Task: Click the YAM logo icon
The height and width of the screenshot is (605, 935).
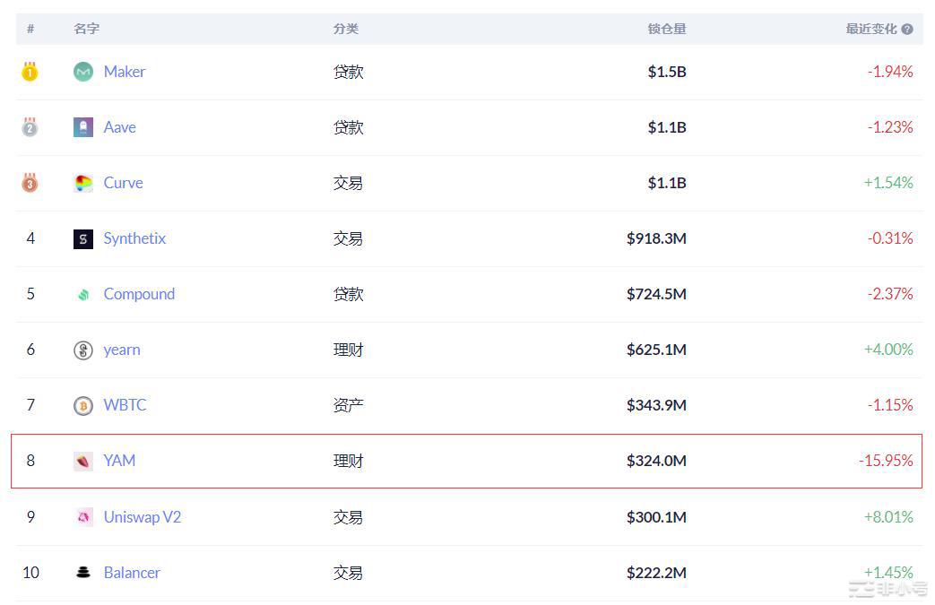Action: point(82,461)
